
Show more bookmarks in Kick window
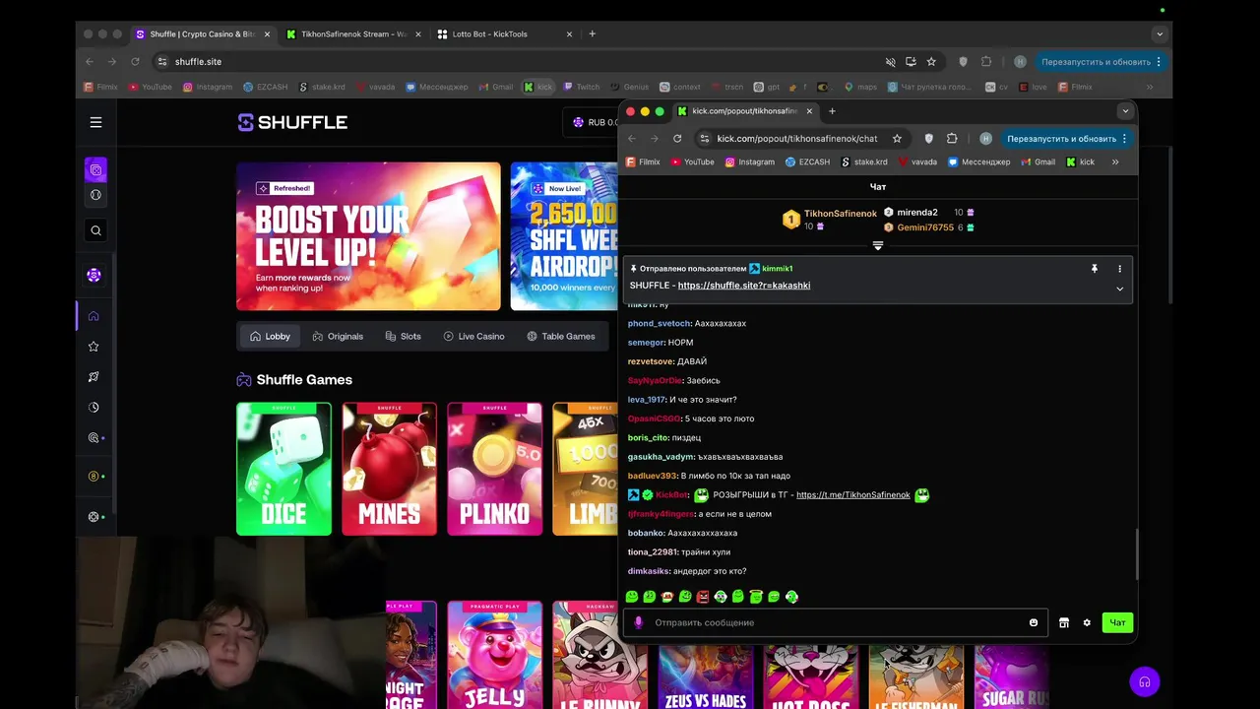coord(1115,161)
